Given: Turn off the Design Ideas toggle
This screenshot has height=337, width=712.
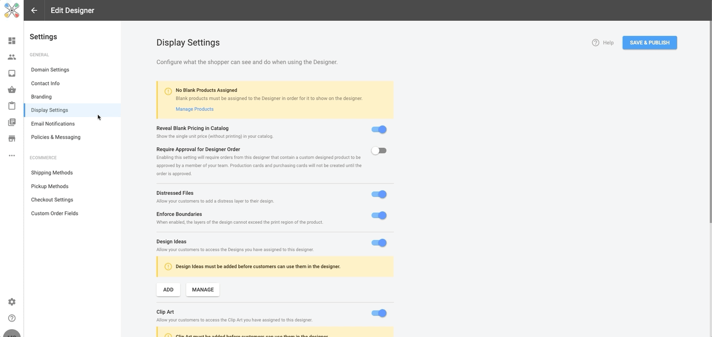Looking at the screenshot, I should (x=378, y=242).
